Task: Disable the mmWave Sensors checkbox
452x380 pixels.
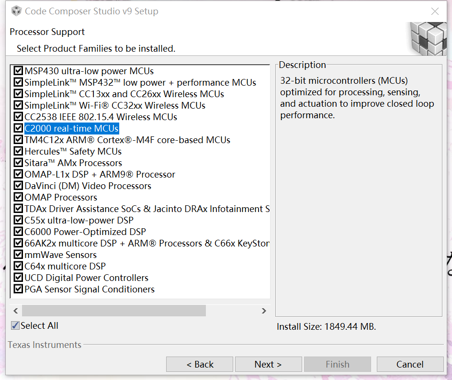Action: pyautogui.click(x=19, y=255)
